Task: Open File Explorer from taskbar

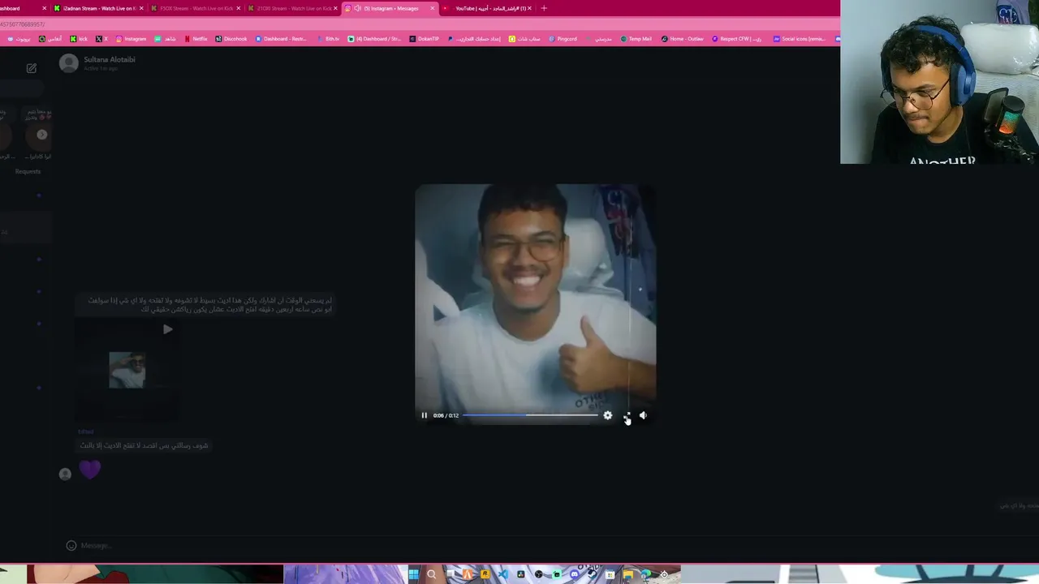Action: (x=627, y=574)
